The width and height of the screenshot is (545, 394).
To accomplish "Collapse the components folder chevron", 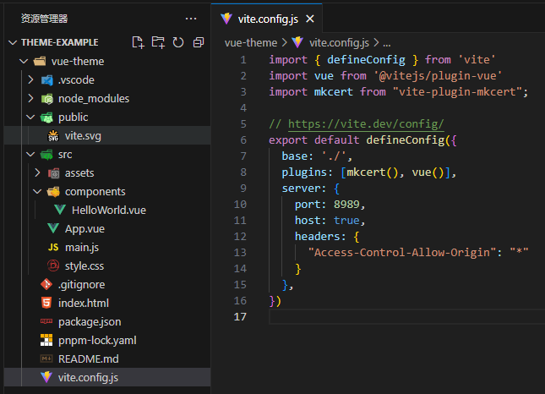I will click(x=37, y=192).
